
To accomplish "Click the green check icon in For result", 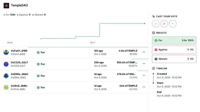I will pyautogui.click(x=156, y=40).
